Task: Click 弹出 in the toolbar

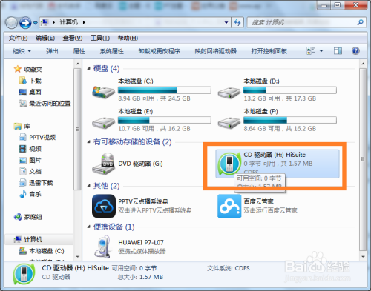Action: [52, 51]
